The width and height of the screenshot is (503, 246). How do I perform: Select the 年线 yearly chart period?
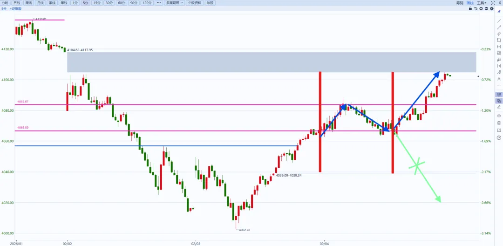pyautogui.click(x=63, y=3)
